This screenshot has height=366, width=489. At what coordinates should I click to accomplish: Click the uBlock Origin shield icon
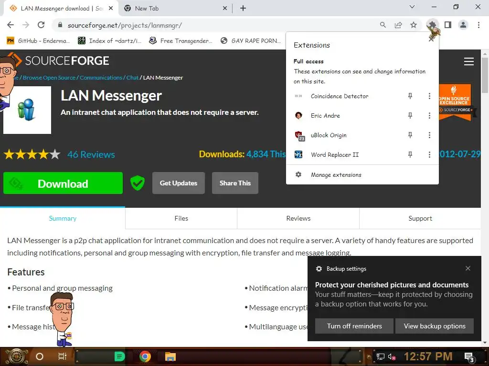[x=299, y=136]
